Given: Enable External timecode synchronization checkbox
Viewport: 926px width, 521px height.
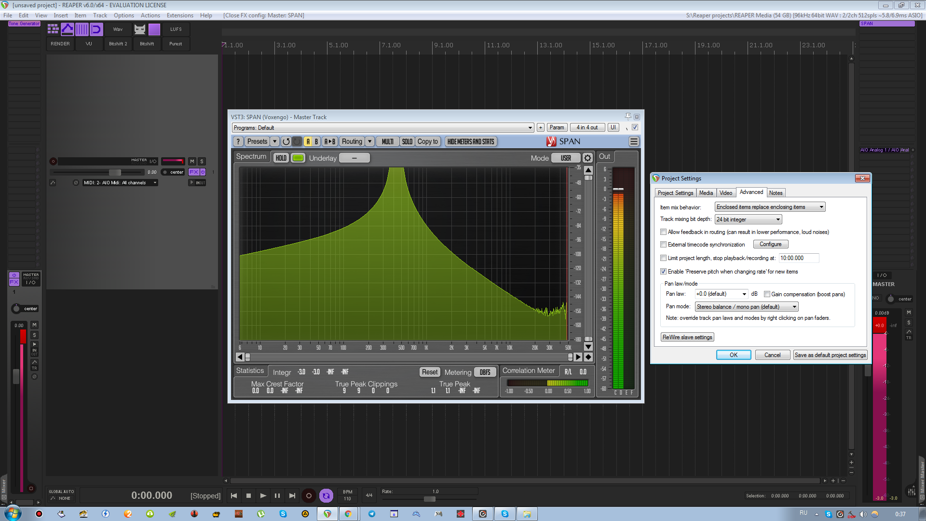Looking at the screenshot, I should tap(663, 245).
